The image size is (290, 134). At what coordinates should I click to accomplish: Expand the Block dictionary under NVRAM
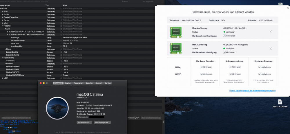5,49
